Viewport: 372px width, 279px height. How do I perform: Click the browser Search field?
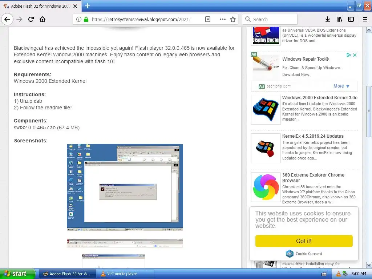(270, 19)
